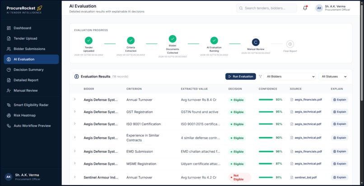Click the Explain icon in MSME Registration row
Image resolution: width=364 pixels, height=186 pixels.
click(x=335, y=163)
